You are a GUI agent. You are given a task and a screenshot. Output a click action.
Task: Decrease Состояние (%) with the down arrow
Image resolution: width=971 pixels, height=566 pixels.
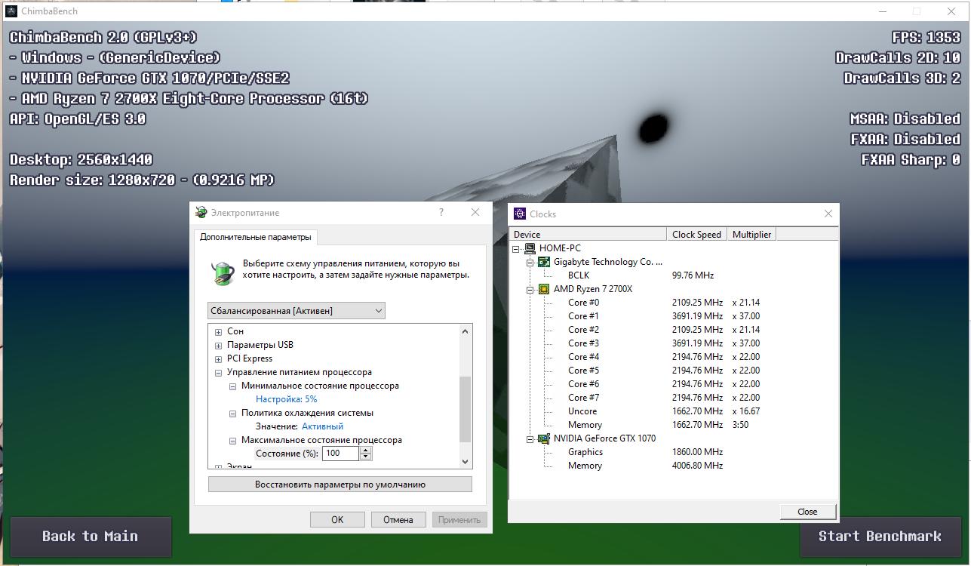[x=366, y=457]
